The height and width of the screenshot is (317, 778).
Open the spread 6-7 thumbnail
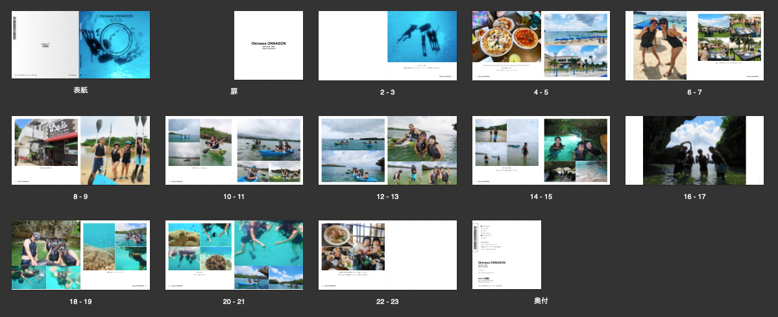click(x=694, y=45)
